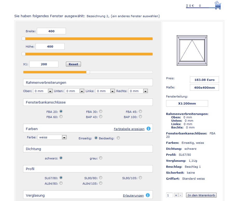This screenshot has height=201, width=240.
Task: Click 'ein anderes Fenster auswählen' link
Action: point(135,16)
